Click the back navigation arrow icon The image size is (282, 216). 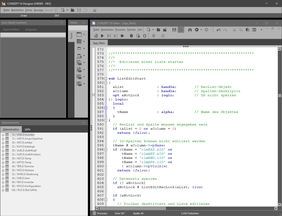(197, 30)
